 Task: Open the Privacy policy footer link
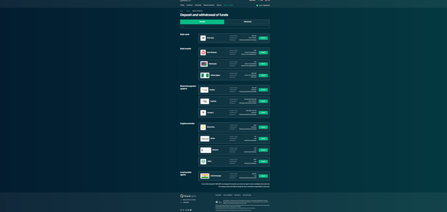click(218, 195)
